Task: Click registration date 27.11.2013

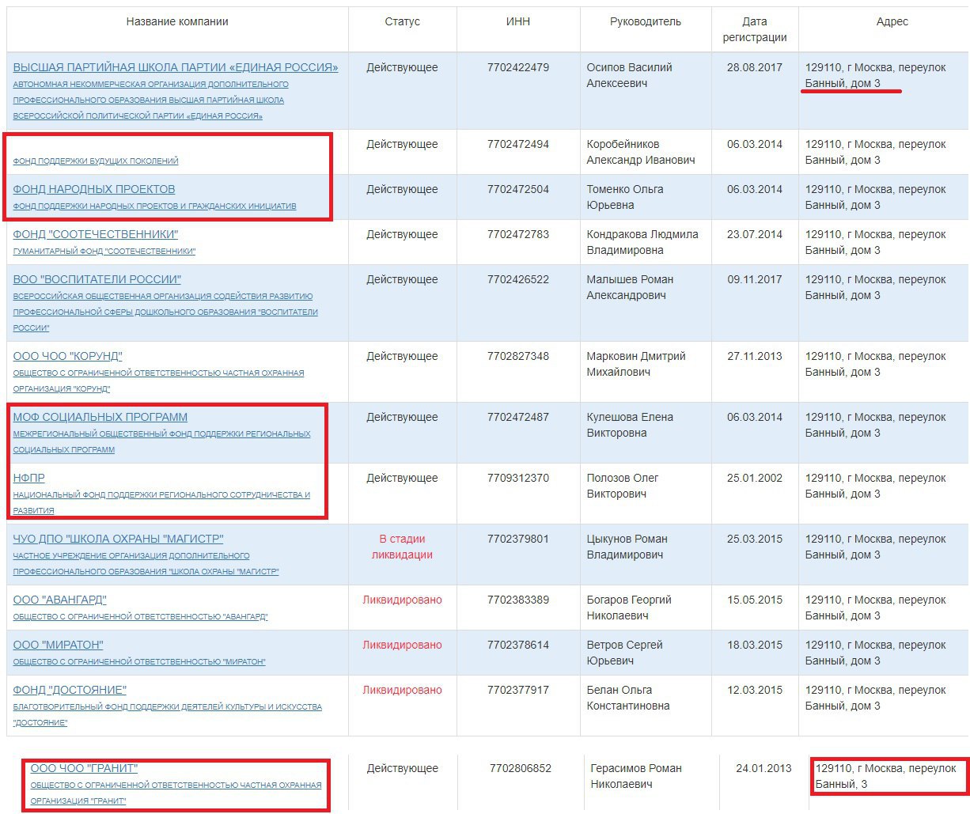Action: (755, 356)
